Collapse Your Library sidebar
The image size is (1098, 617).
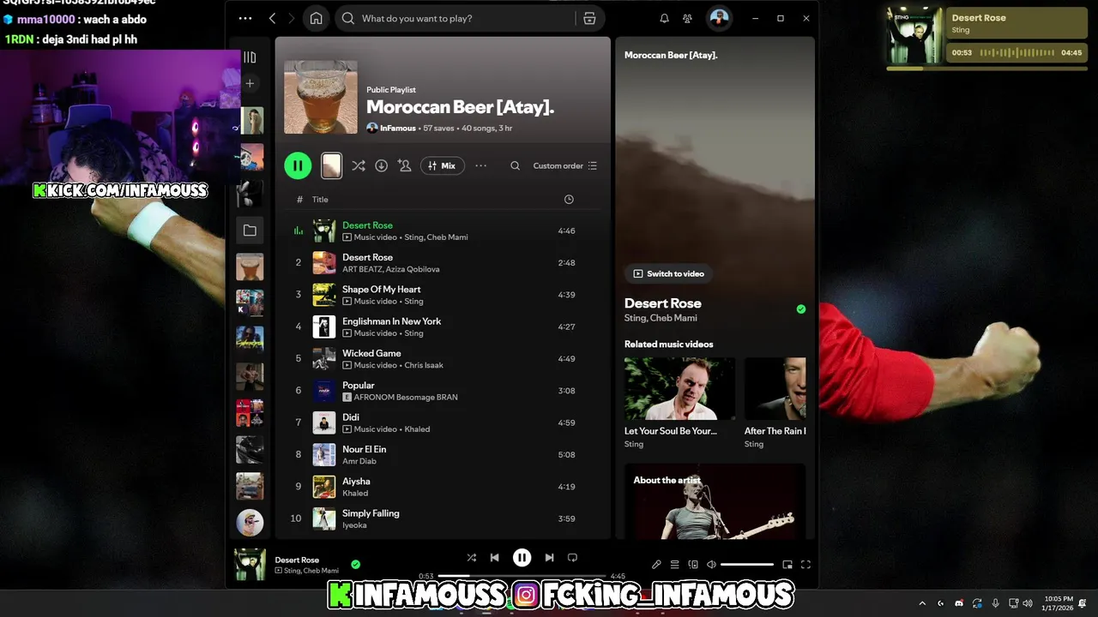pos(250,57)
